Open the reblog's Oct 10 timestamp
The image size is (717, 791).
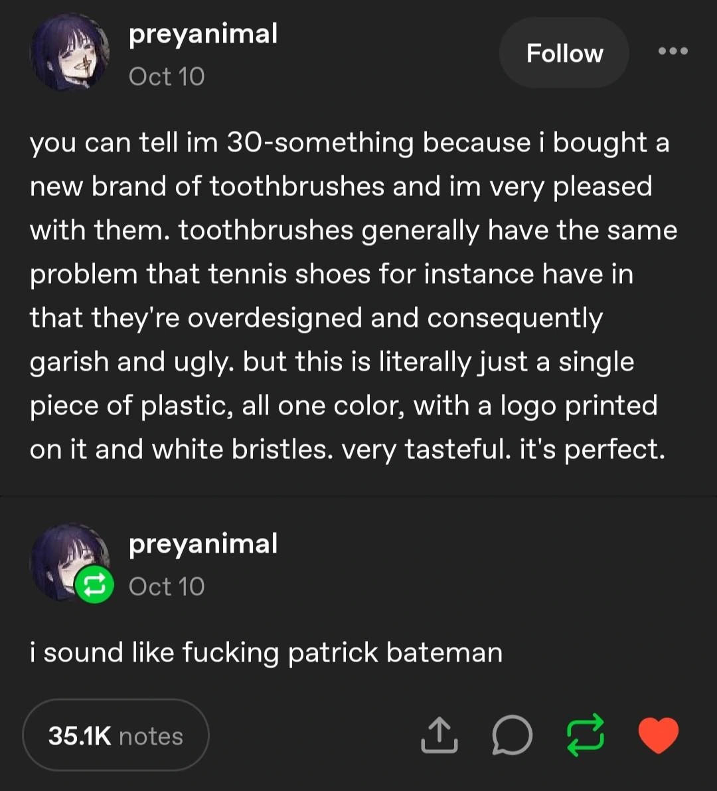(x=167, y=586)
